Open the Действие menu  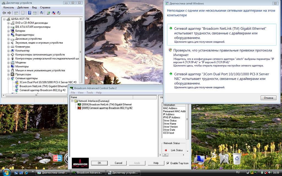coord(23,7)
